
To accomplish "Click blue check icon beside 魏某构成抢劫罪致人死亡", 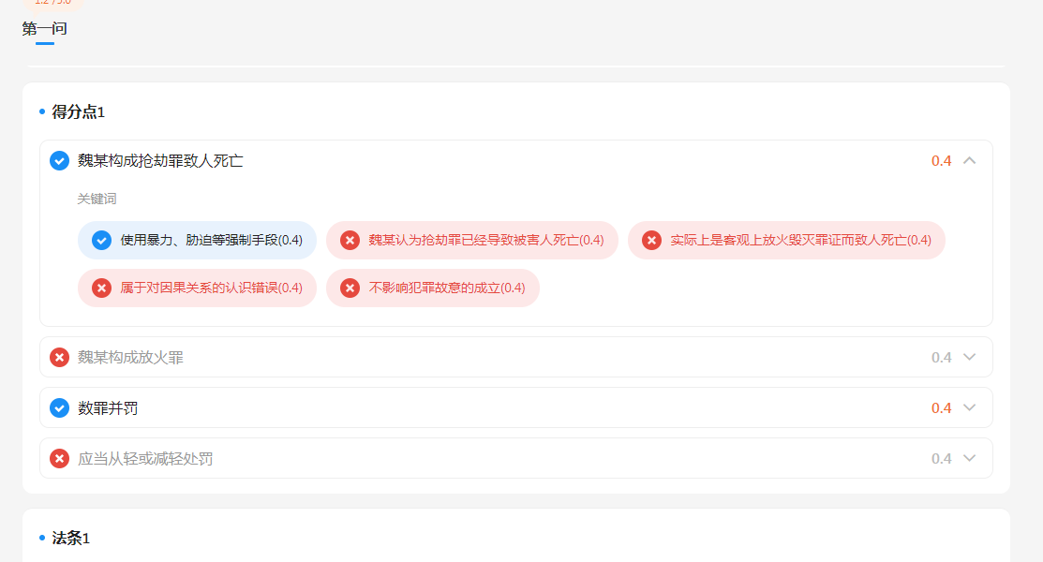I will pos(59,160).
